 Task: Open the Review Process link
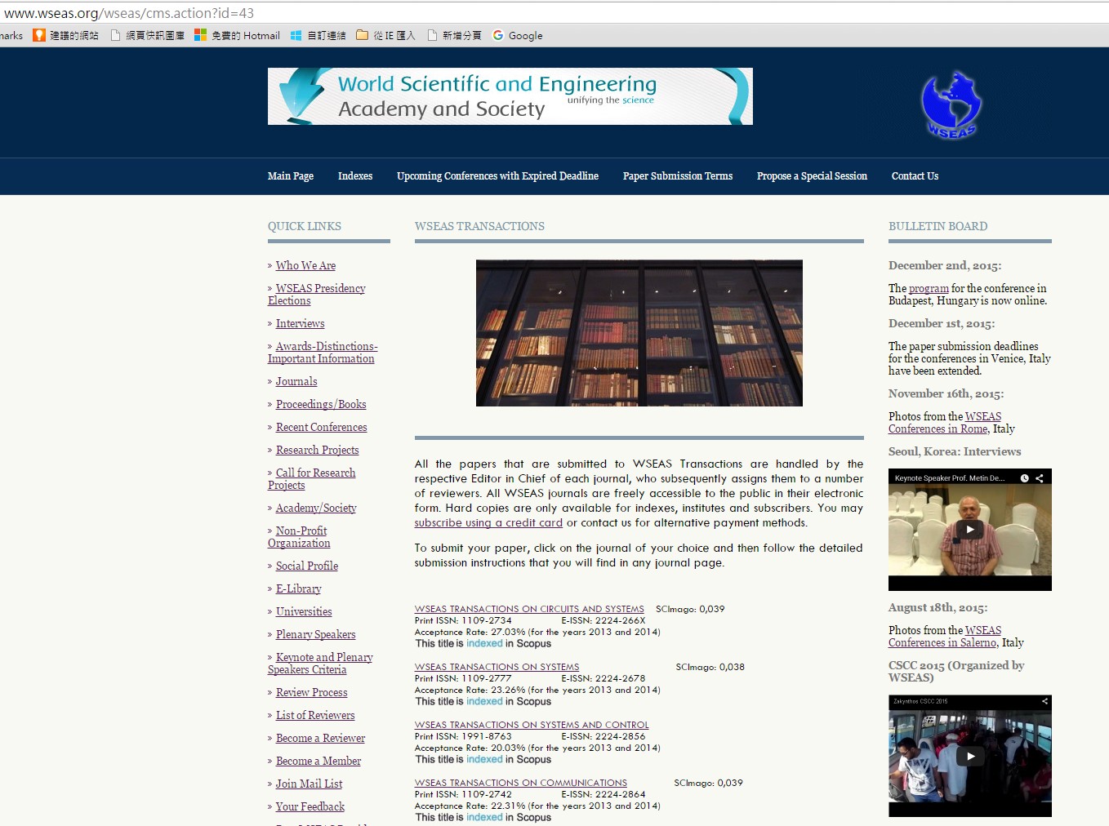click(x=311, y=693)
